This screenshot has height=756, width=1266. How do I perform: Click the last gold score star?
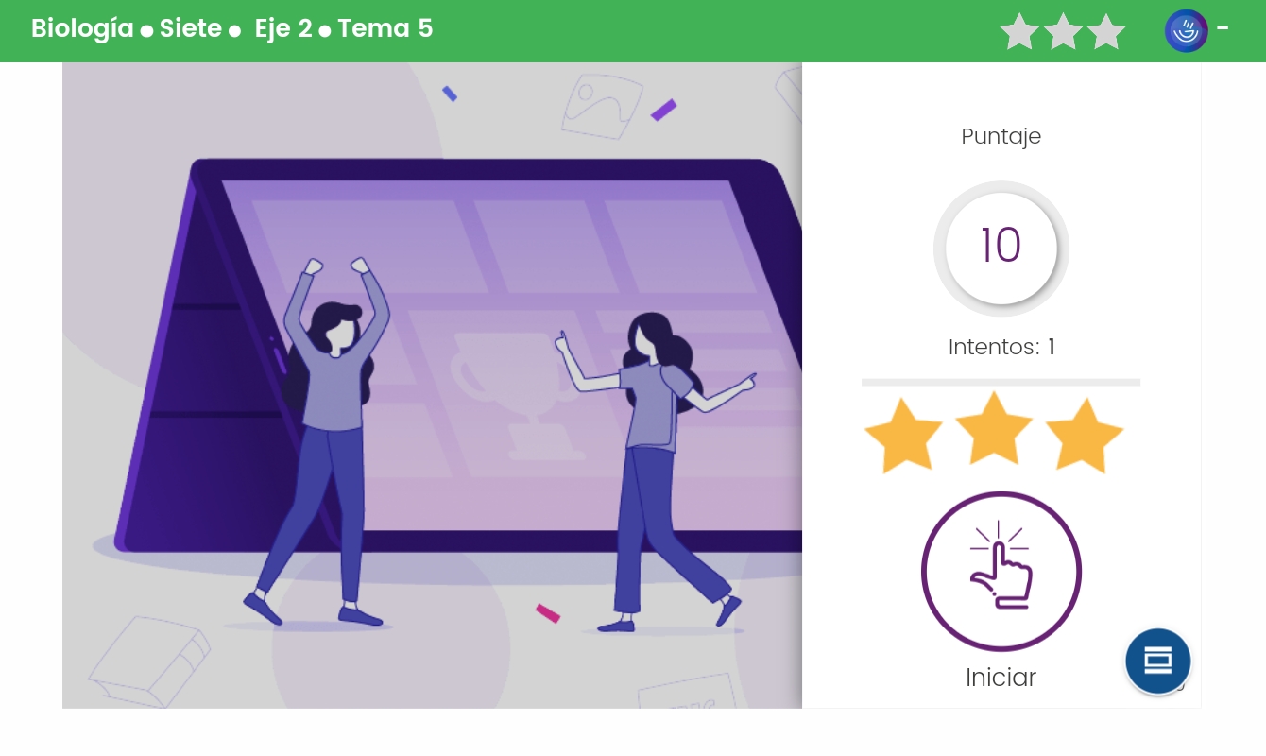(x=1084, y=436)
